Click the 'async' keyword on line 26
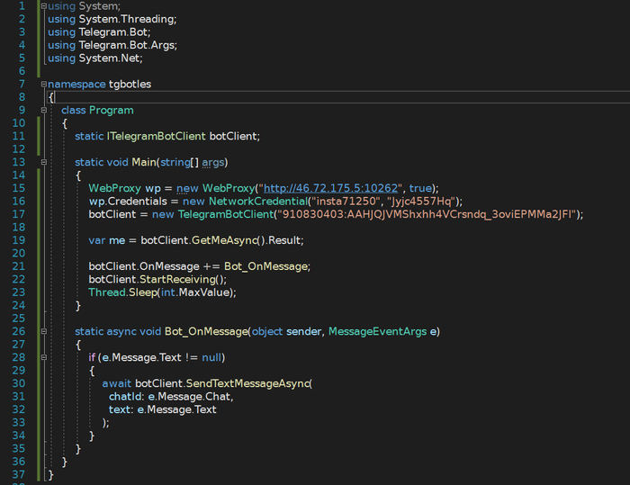The image size is (630, 485). 121,331
